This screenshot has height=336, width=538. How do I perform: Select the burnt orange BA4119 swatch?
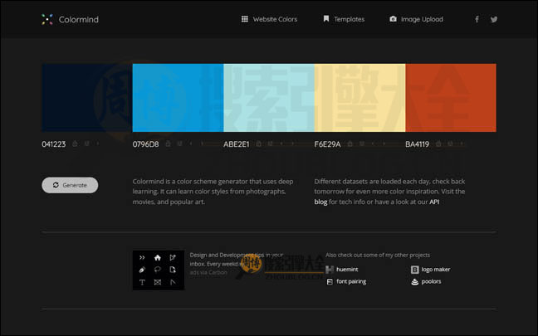pyautogui.click(x=451, y=98)
